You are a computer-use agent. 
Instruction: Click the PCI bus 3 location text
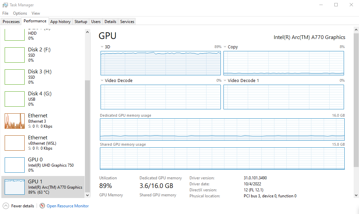coord(270,196)
